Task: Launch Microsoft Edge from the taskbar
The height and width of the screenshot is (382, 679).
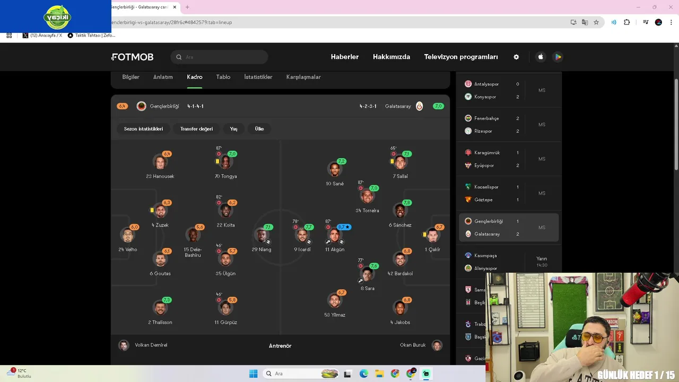Action: click(x=364, y=374)
